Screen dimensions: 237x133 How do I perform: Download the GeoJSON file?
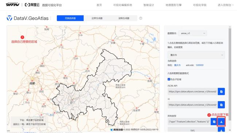(x=221, y=122)
